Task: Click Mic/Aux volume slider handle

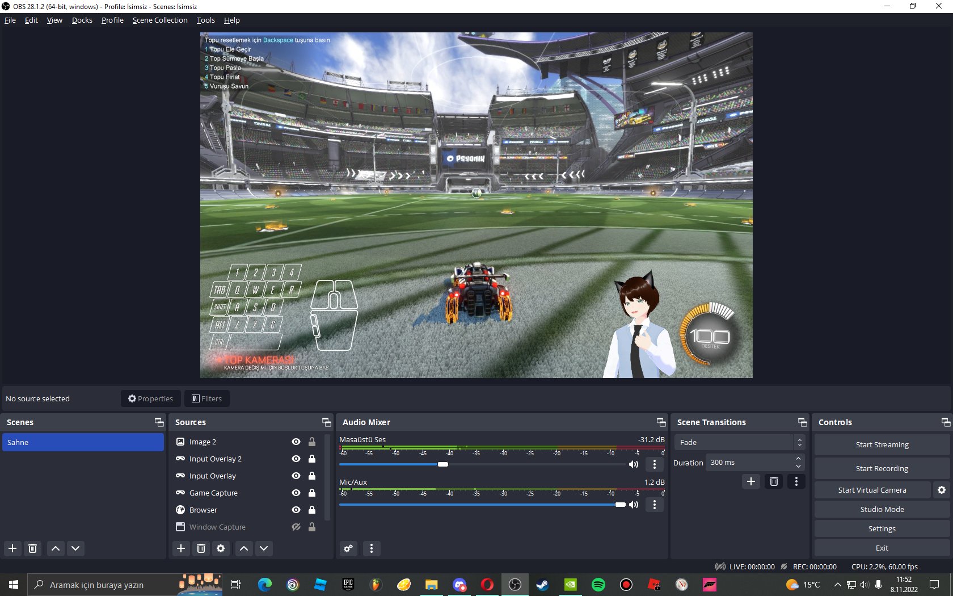Action: 621,505
